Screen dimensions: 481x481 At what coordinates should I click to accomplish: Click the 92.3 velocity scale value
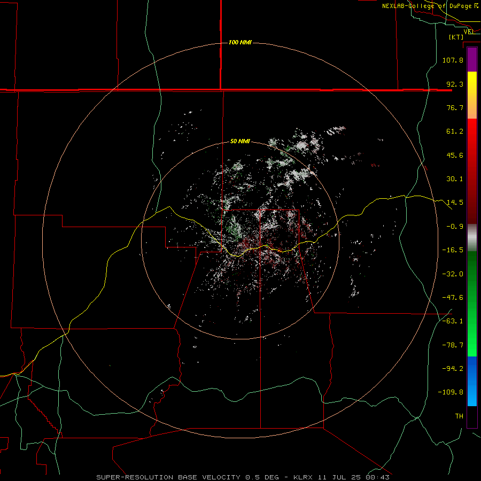pos(455,84)
